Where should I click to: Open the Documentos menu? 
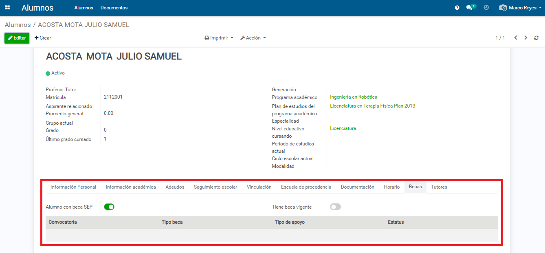[114, 8]
